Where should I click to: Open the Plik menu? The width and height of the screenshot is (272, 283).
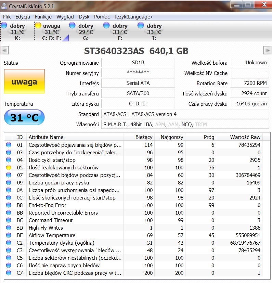pyautogui.click(x=7, y=17)
